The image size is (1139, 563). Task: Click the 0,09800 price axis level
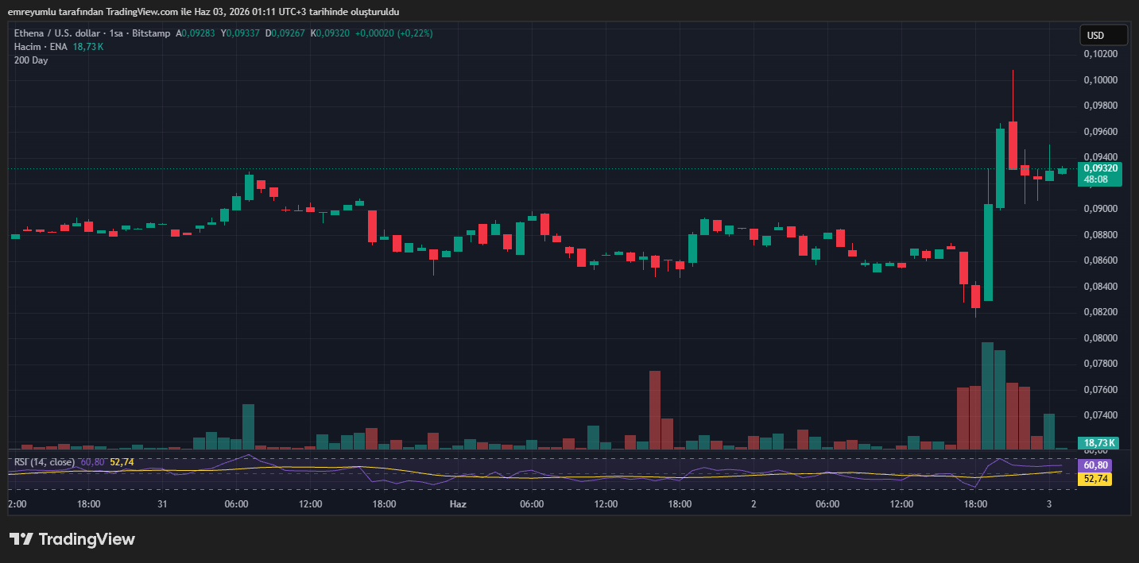coord(1101,106)
